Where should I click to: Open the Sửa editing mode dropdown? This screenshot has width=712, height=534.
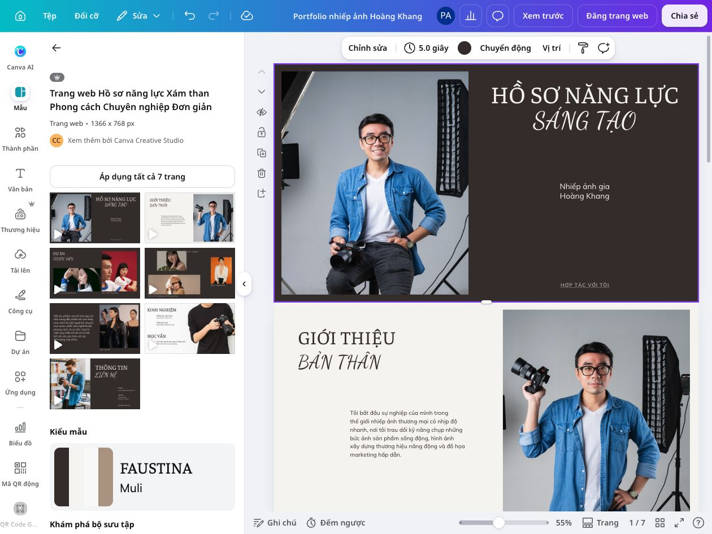point(138,16)
